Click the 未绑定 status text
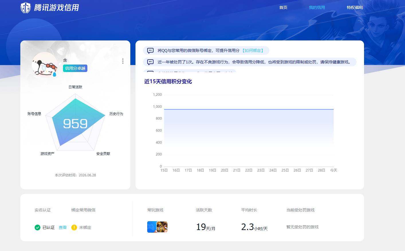The height and width of the screenshot is (251, 405). (x=85, y=227)
